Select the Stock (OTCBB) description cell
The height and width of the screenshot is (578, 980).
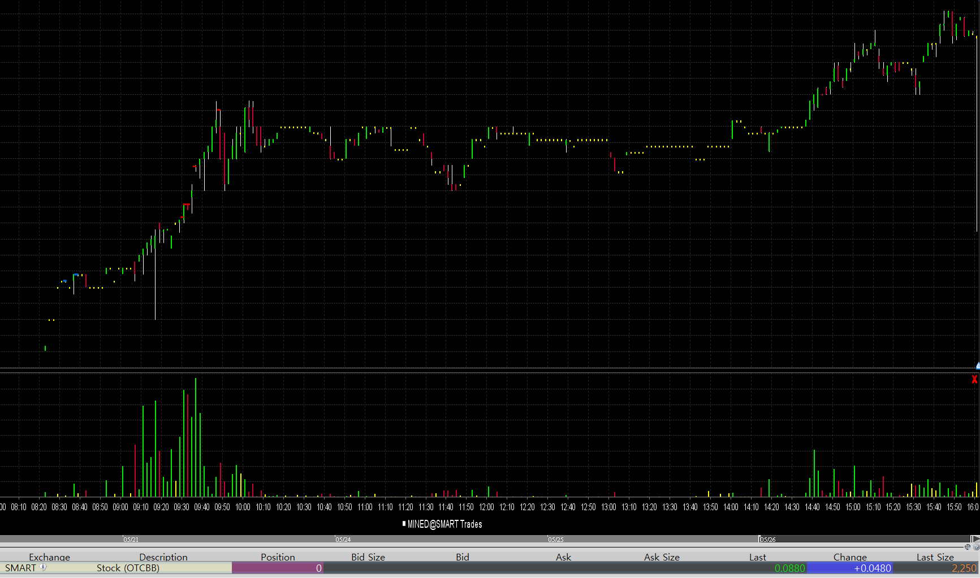[128, 568]
